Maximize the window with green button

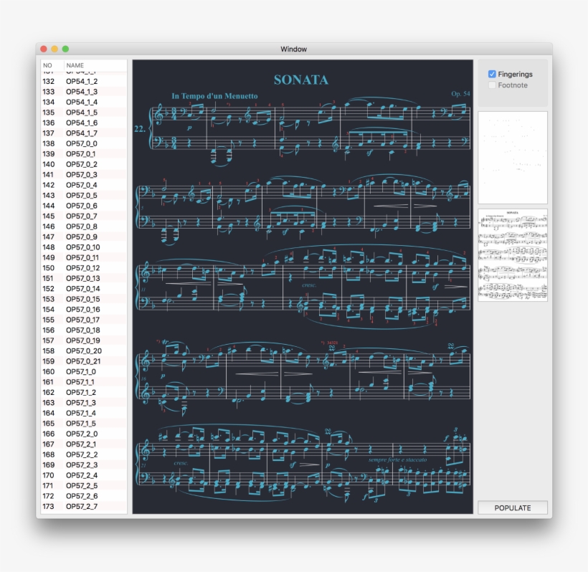[65, 49]
